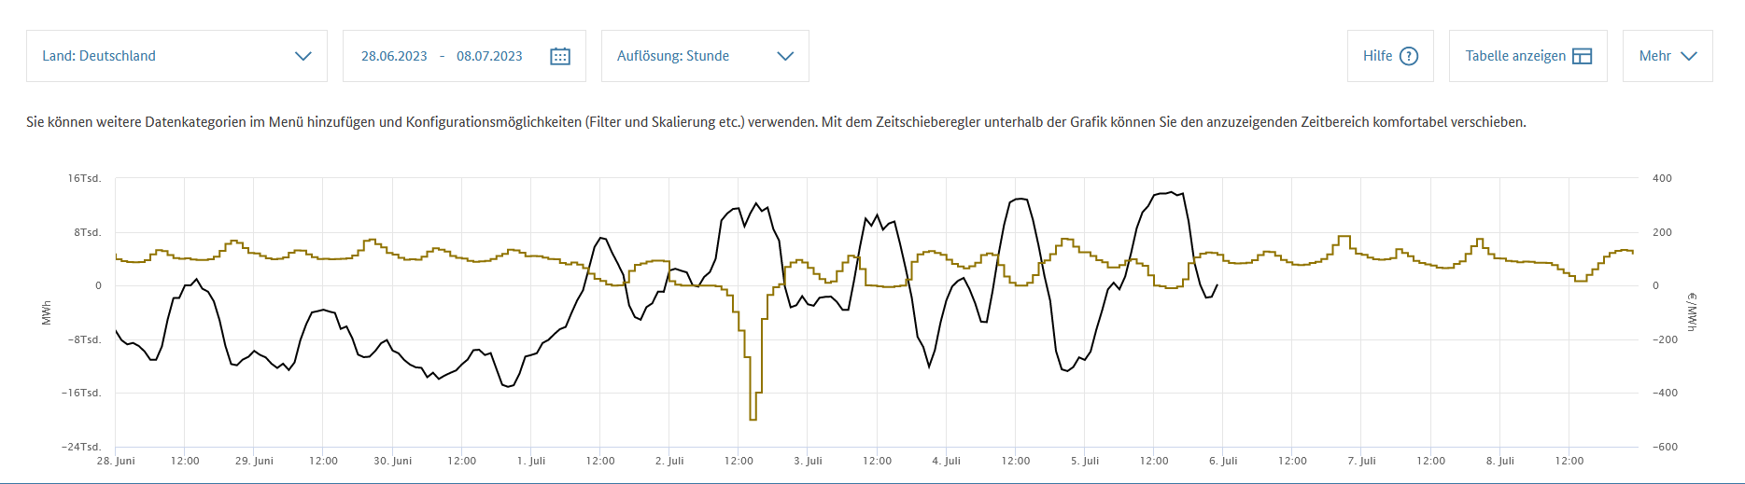Click the Mehr menu label
Viewport: 1745px width, 484px height.
pos(1654,56)
